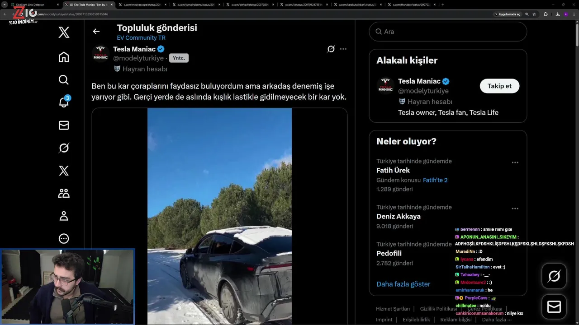Open the browser three-dot menu
Image resolution: width=579 pixels, height=325 pixels.
point(574,14)
